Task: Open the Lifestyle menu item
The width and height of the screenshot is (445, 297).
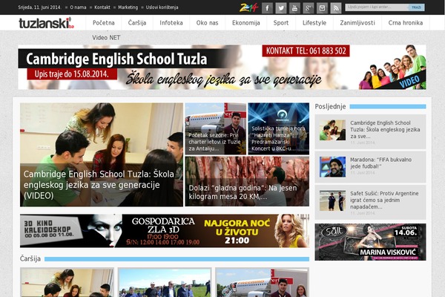Action: (314, 23)
